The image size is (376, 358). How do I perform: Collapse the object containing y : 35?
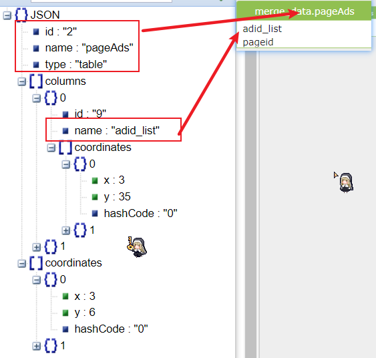(x=65, y=164)
